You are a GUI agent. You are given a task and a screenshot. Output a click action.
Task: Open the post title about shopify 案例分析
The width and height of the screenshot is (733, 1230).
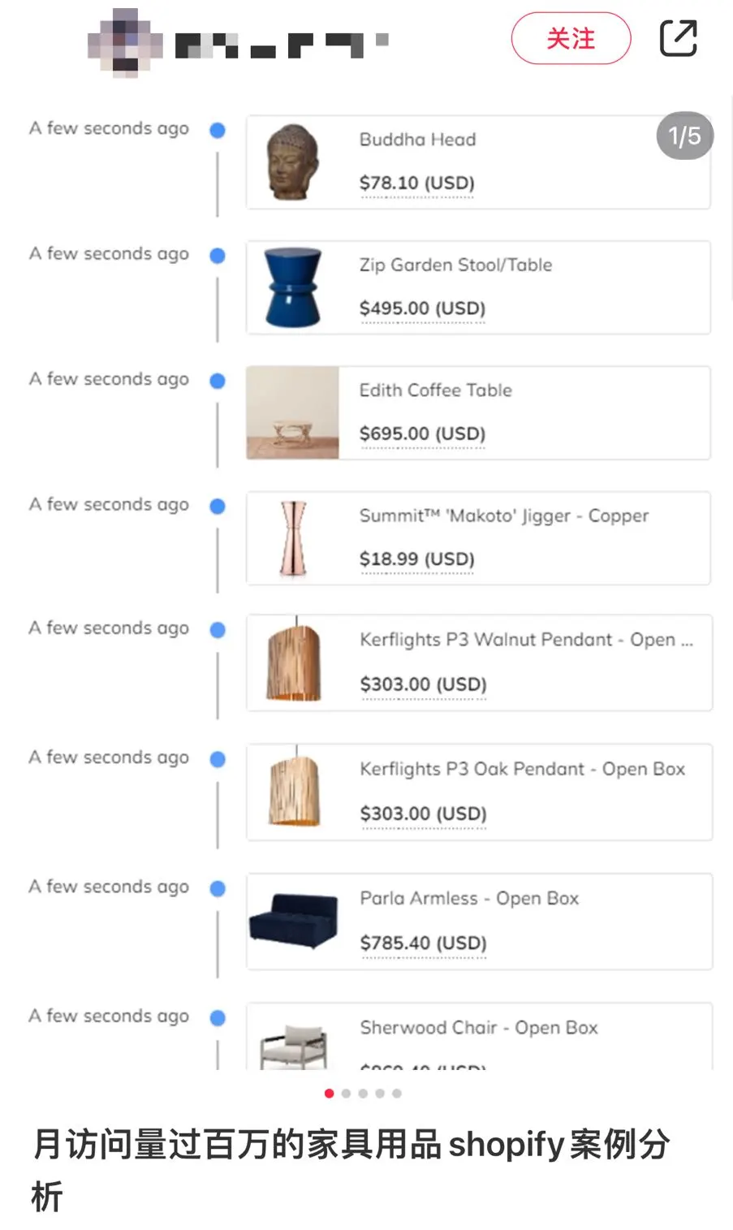click(x=351, y=1170)
